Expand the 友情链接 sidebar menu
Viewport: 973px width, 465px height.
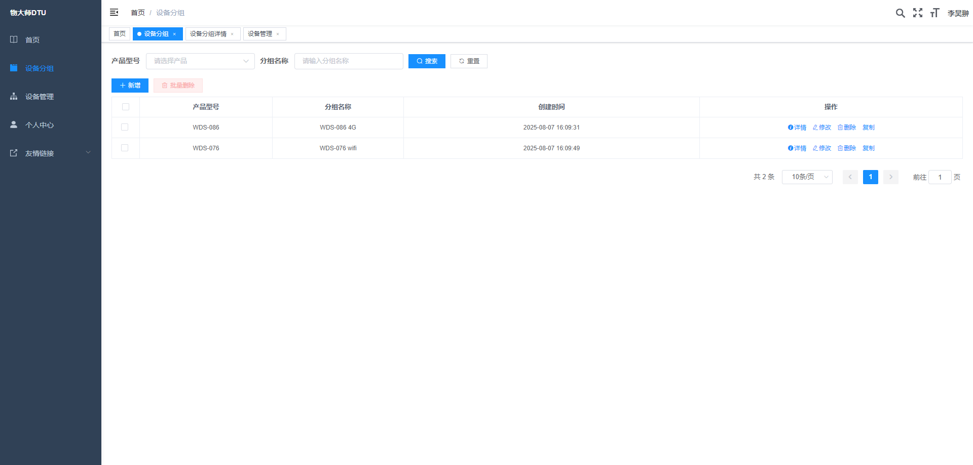(51, 153)
